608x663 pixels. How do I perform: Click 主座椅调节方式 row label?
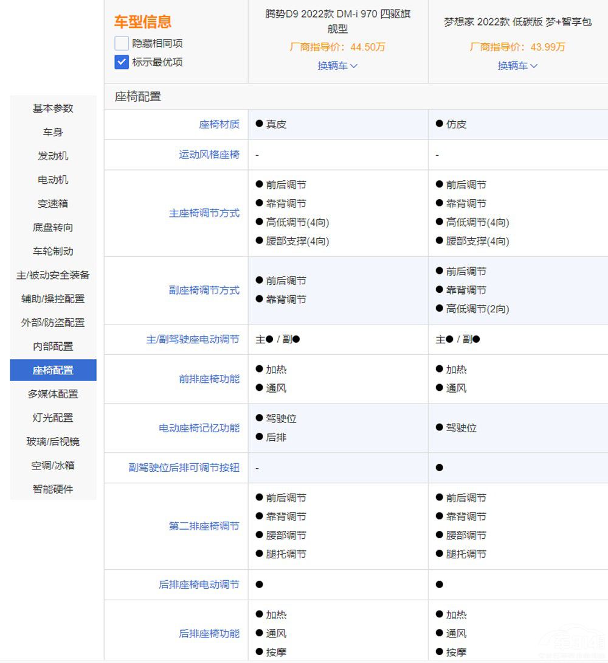[x=204, y=213]
